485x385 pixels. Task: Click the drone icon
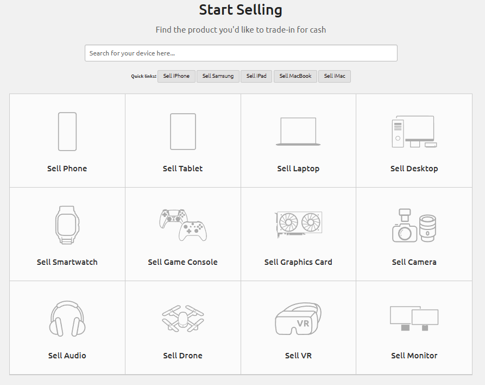tap(182, 318)
